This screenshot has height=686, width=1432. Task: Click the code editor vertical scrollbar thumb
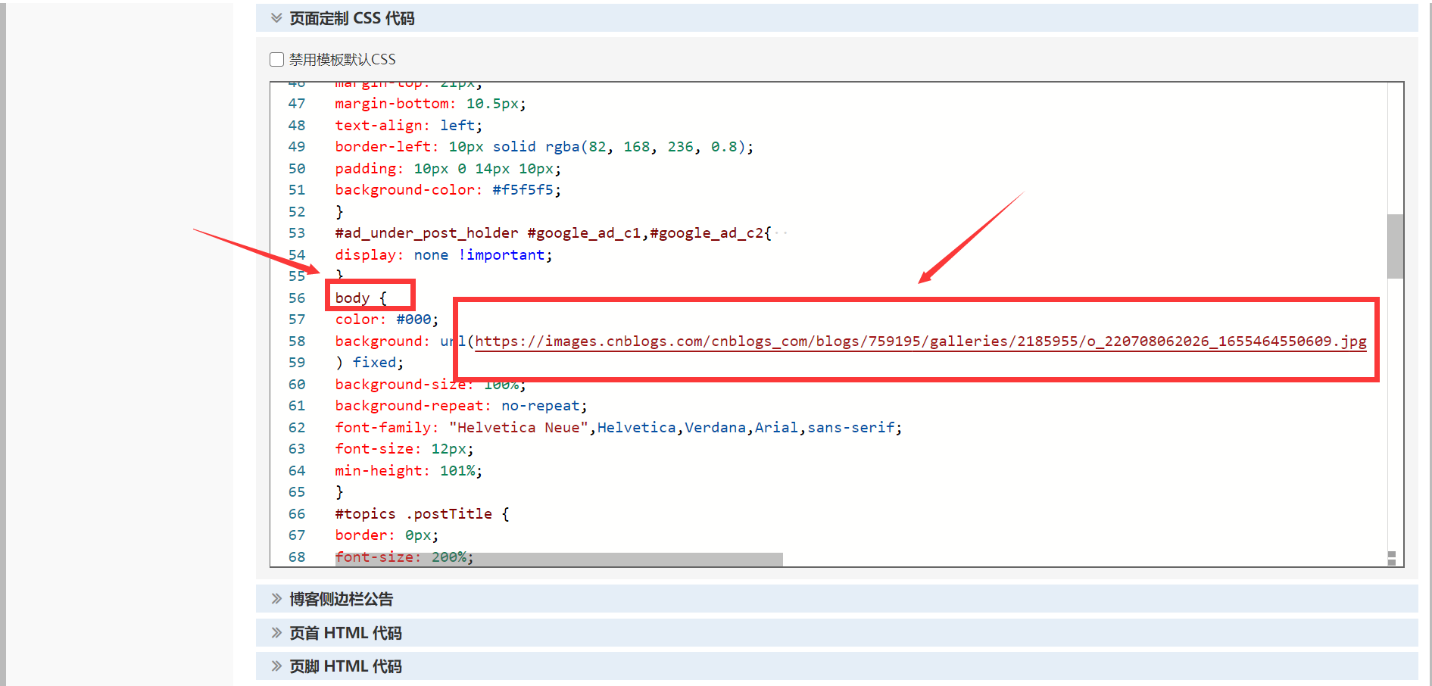[x=1395, y=246]
